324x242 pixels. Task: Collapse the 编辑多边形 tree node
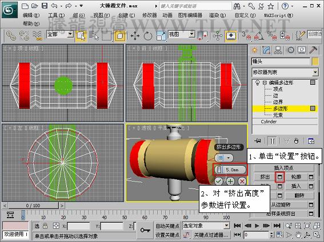265,83
